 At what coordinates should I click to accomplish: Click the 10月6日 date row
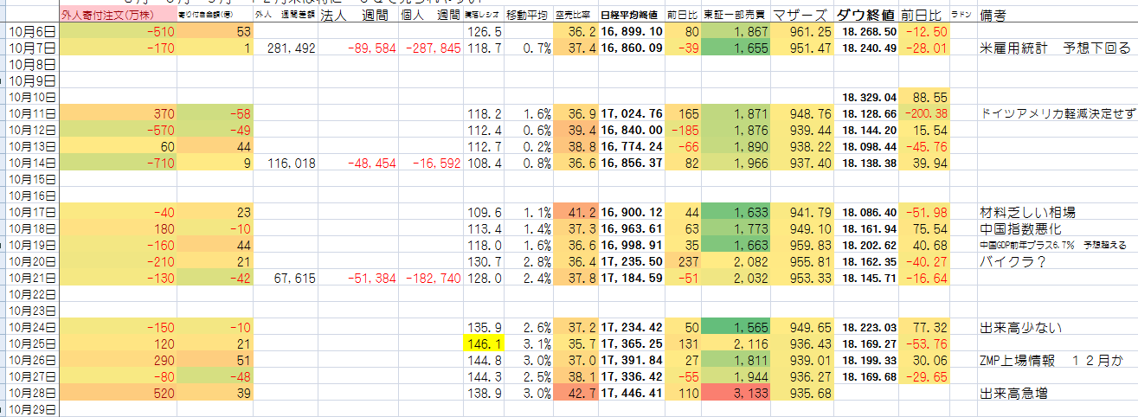tap(32, 32)
